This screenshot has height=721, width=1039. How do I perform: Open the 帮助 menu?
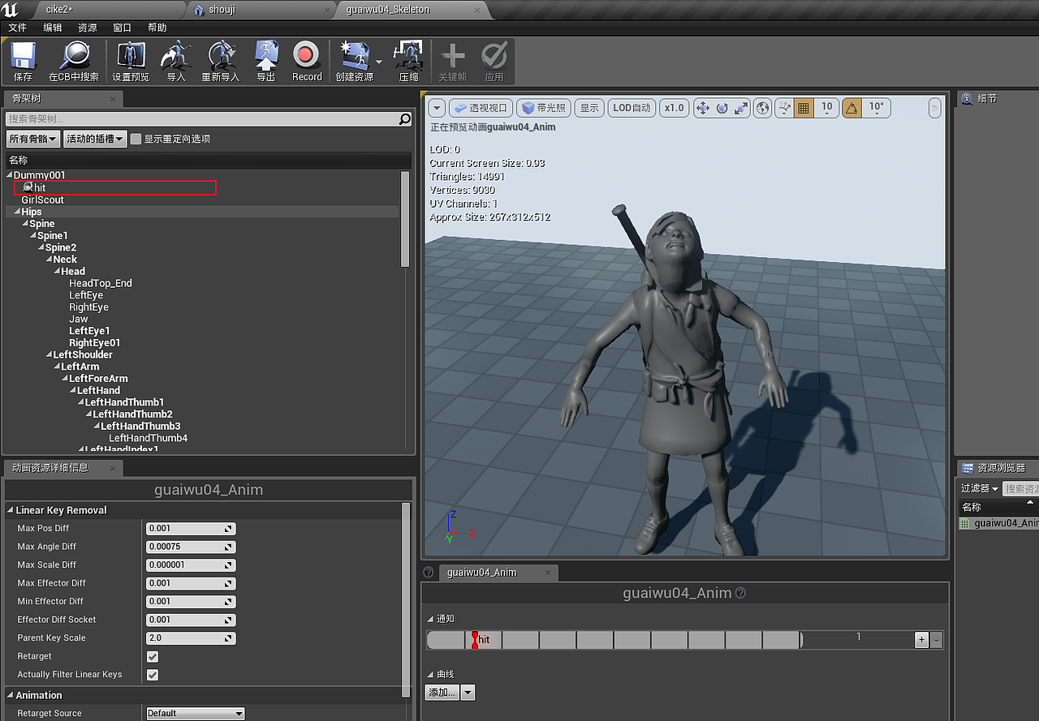(157, 28)
